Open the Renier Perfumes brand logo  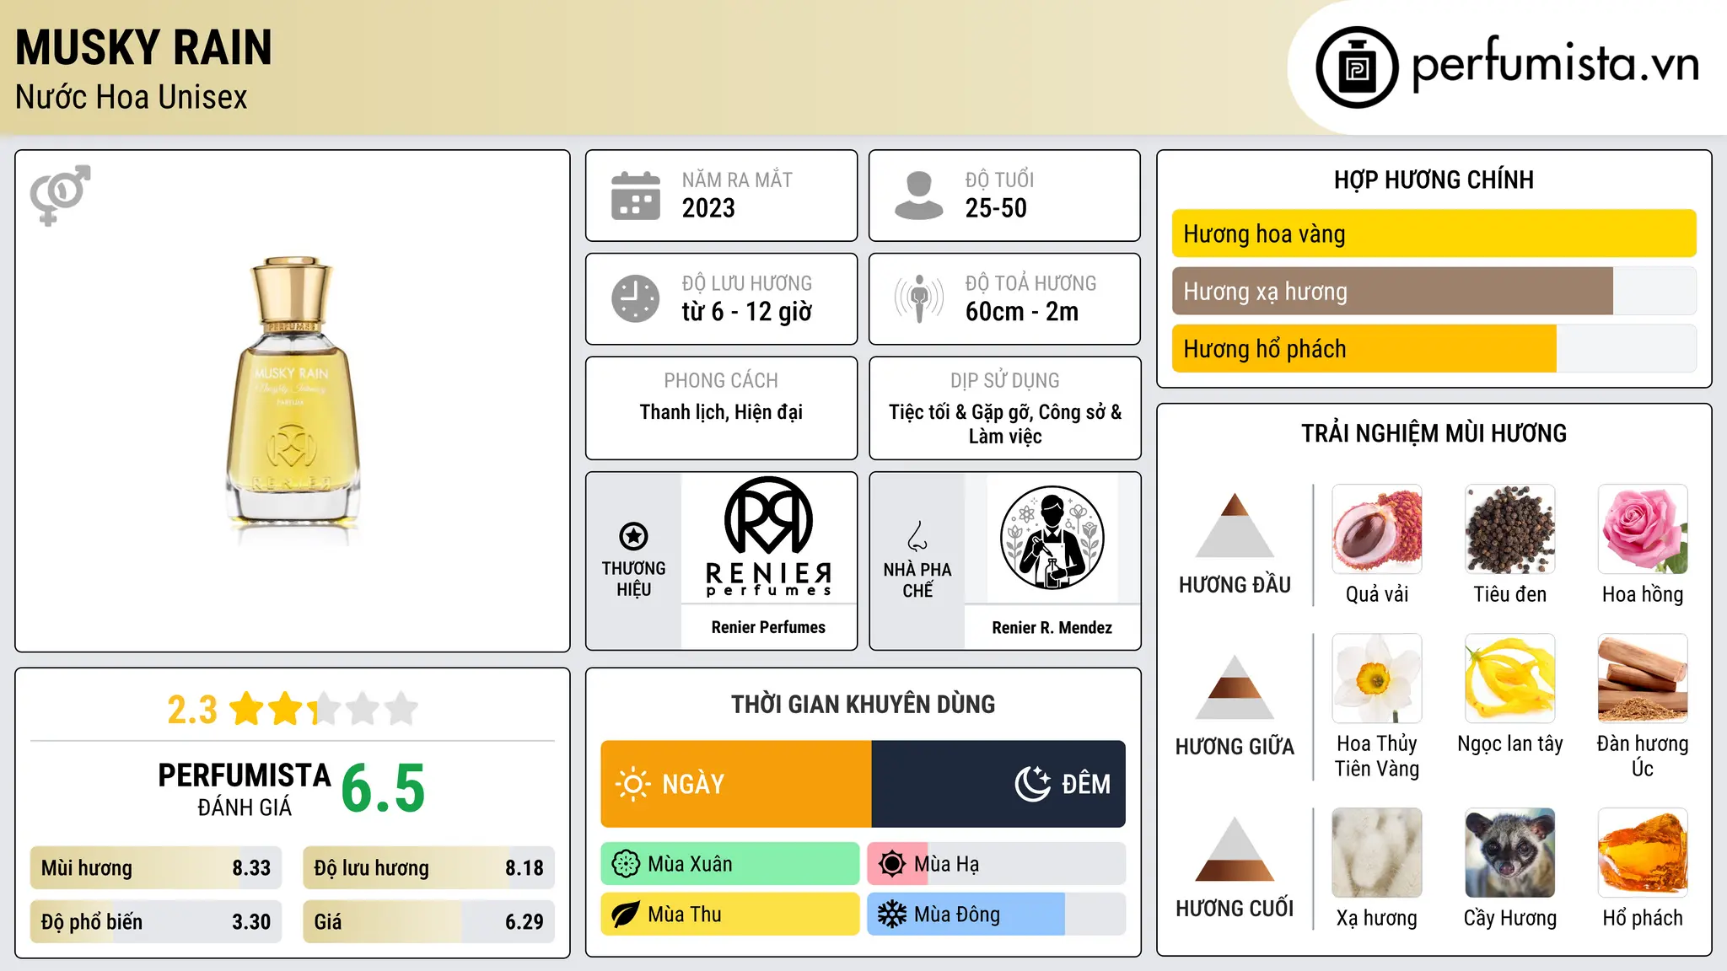(768, 537)
